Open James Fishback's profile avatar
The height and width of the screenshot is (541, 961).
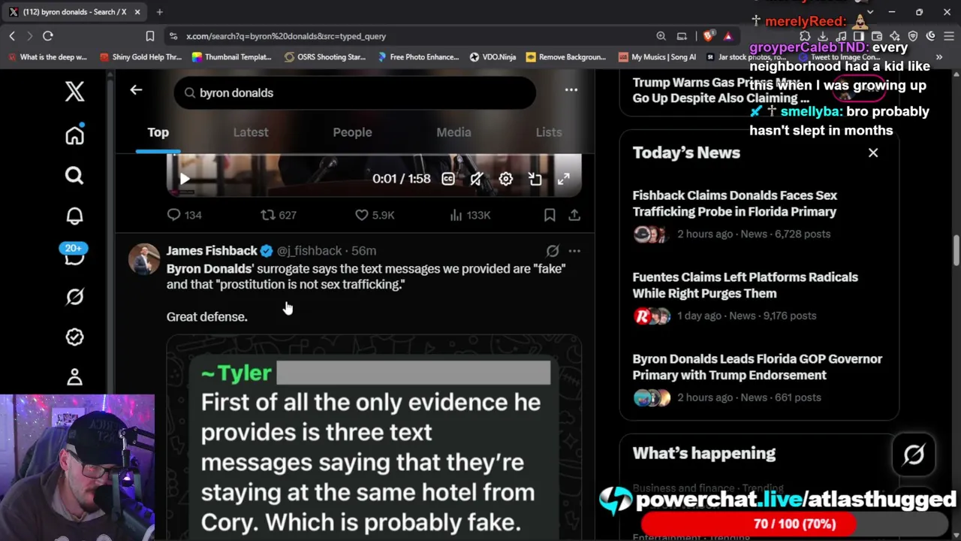pos(144,259)
